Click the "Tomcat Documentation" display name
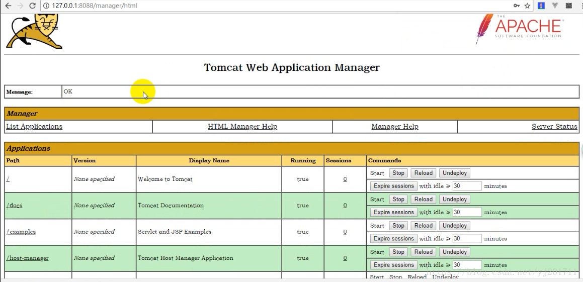 click(x=171, y=206)
